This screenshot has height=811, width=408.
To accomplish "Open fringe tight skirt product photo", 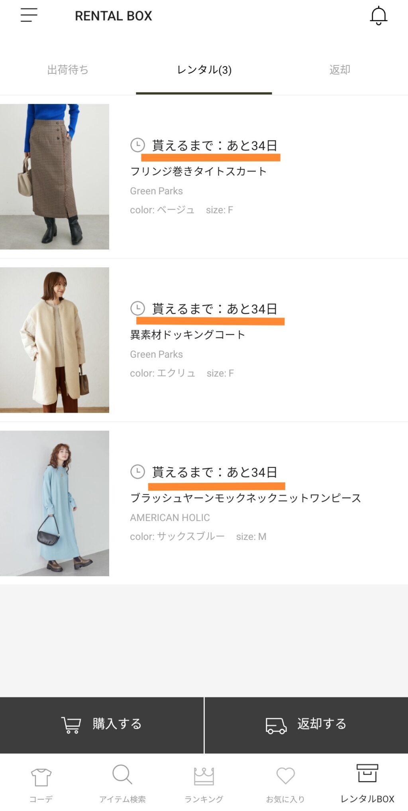I will coord(55,177).
